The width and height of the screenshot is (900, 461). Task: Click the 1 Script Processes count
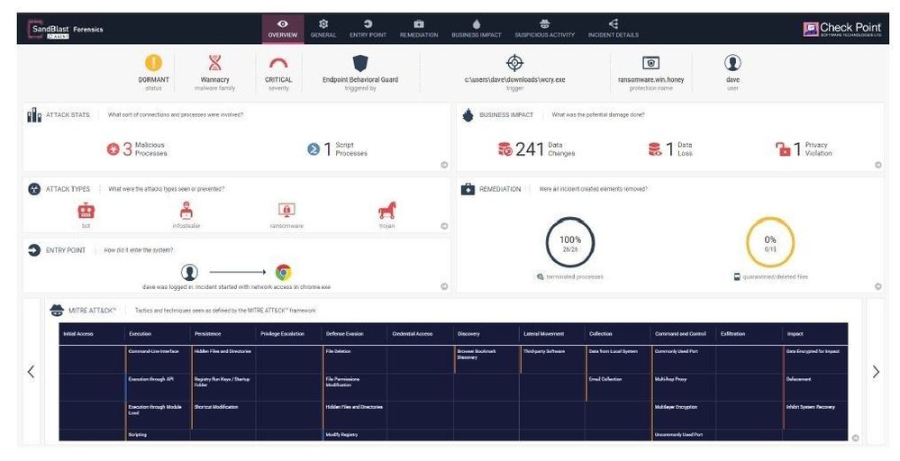tap(328, 149)
